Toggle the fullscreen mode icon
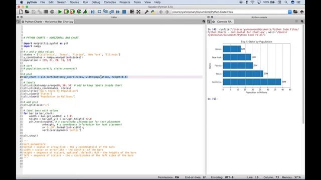 pyautogui.click(x=138, y=12)
